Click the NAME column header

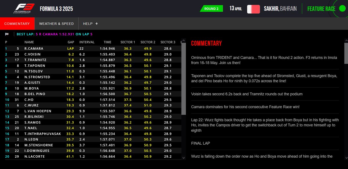[x=29, y=42]
